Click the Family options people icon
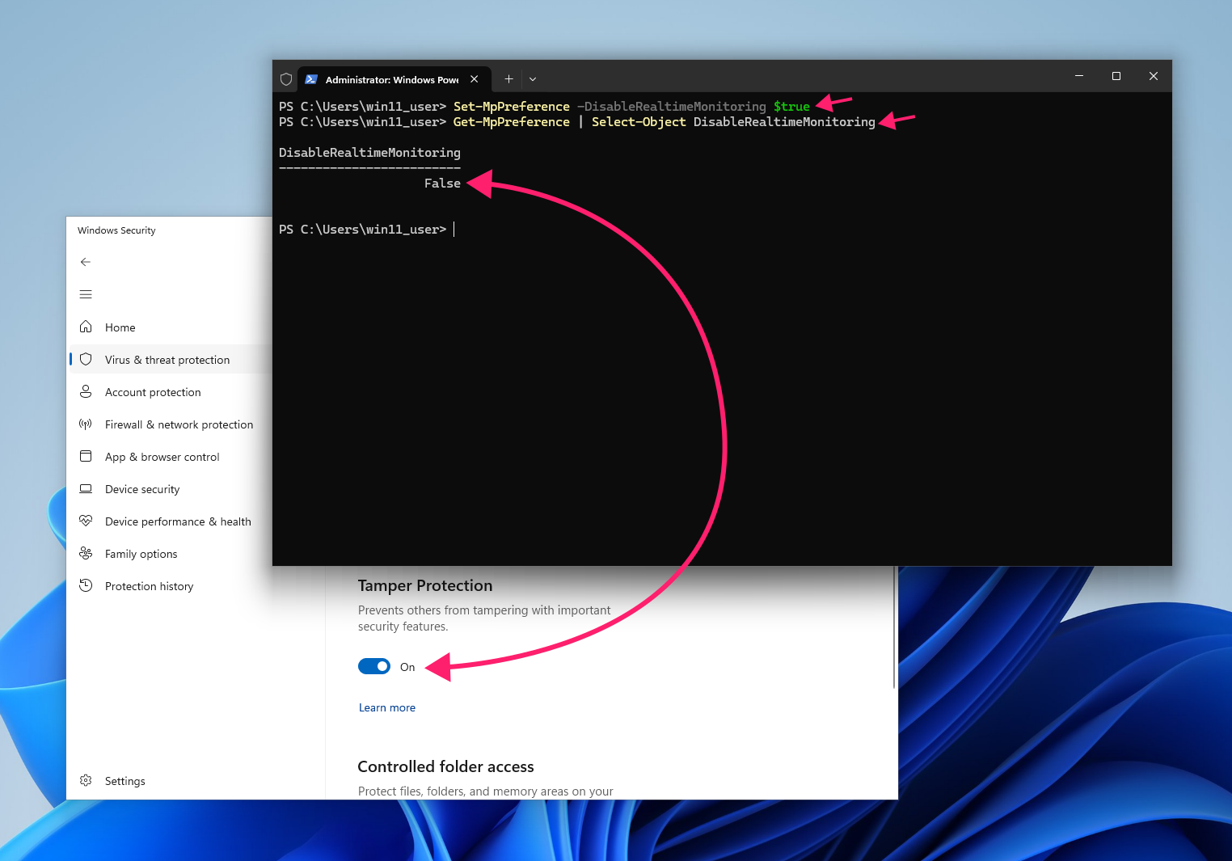 [86, 553]
